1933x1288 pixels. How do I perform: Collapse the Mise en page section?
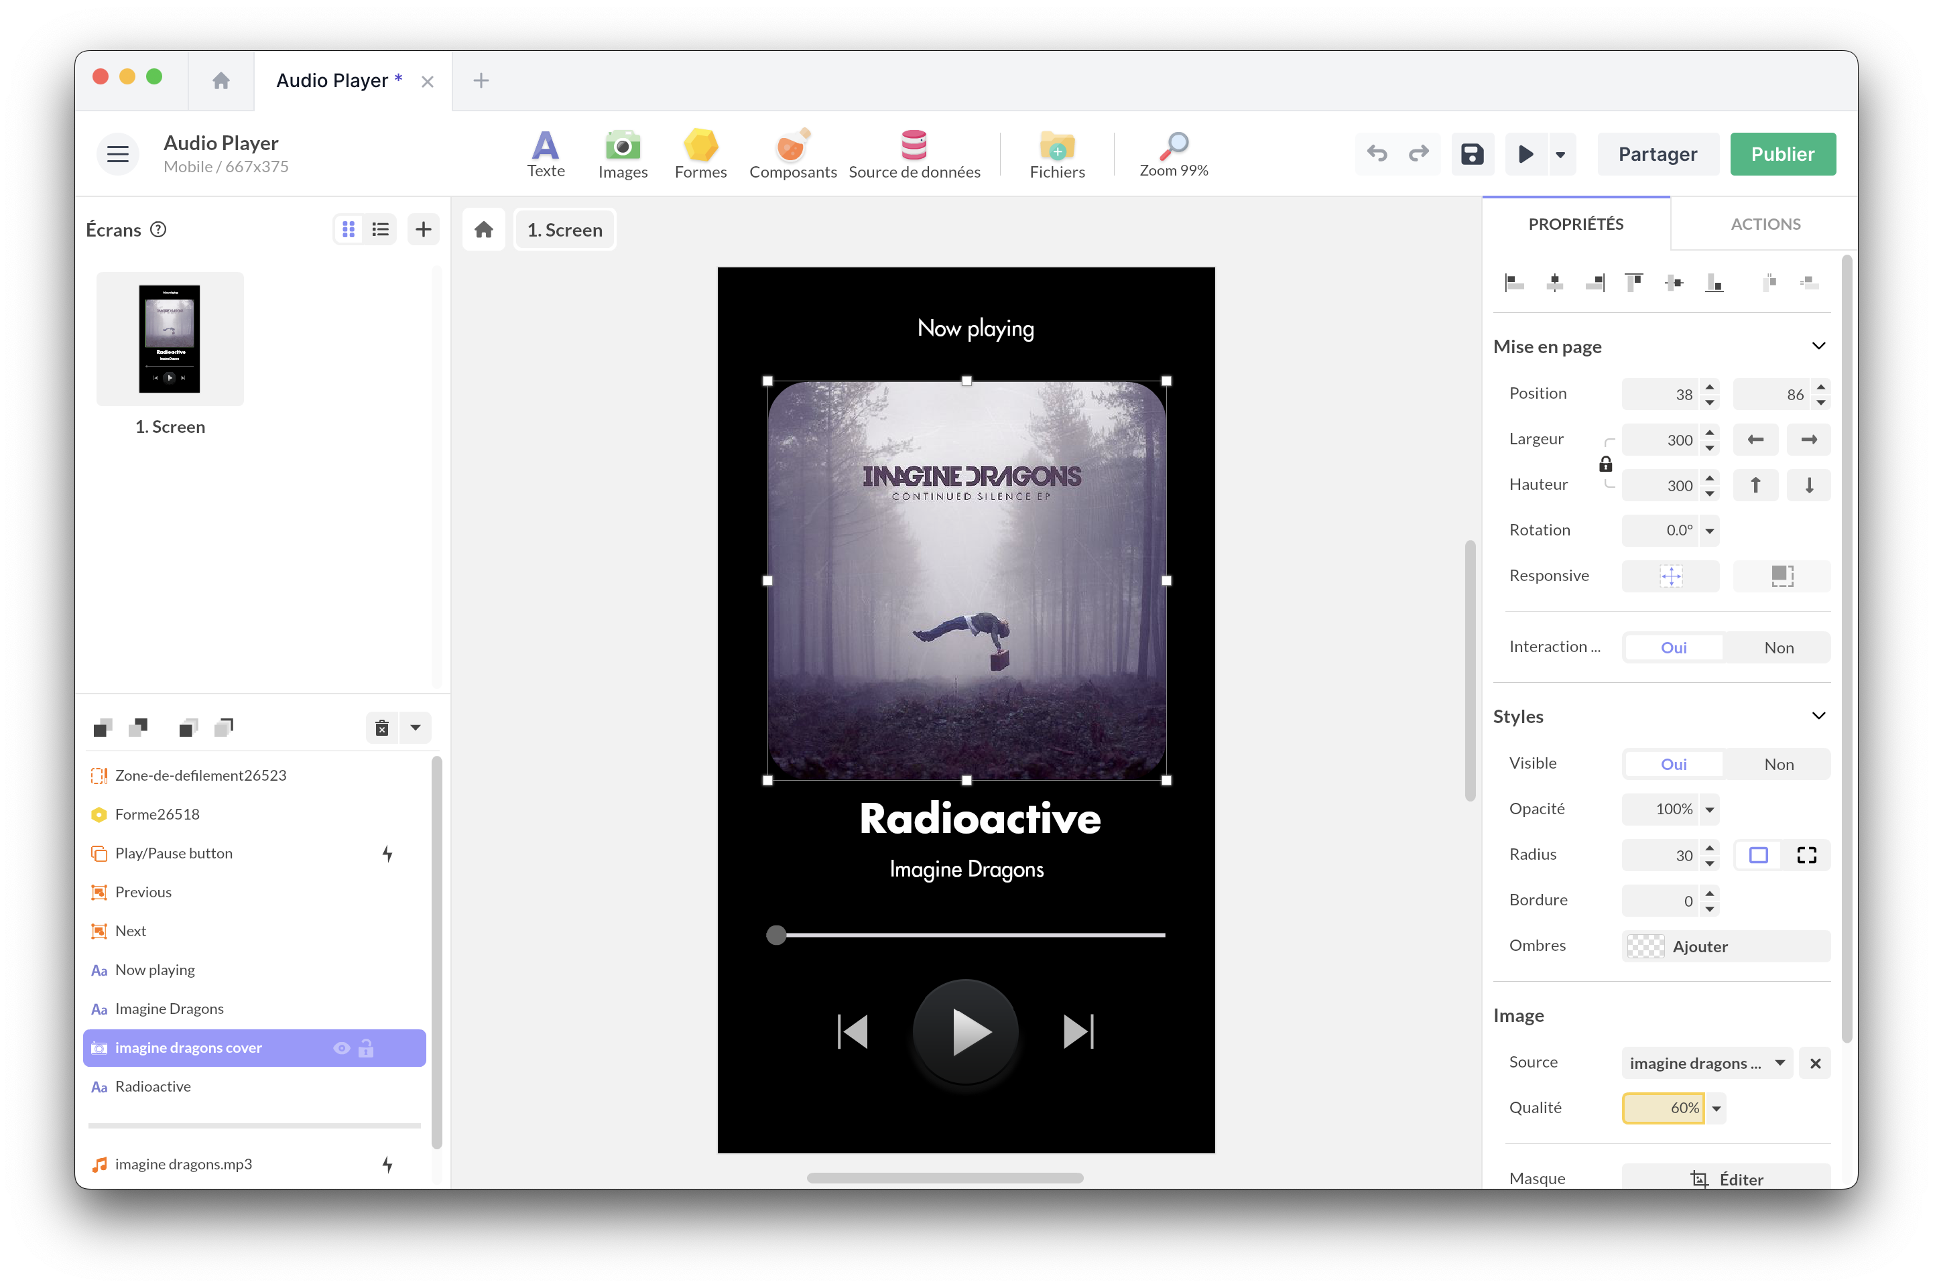click(1818, 346)
